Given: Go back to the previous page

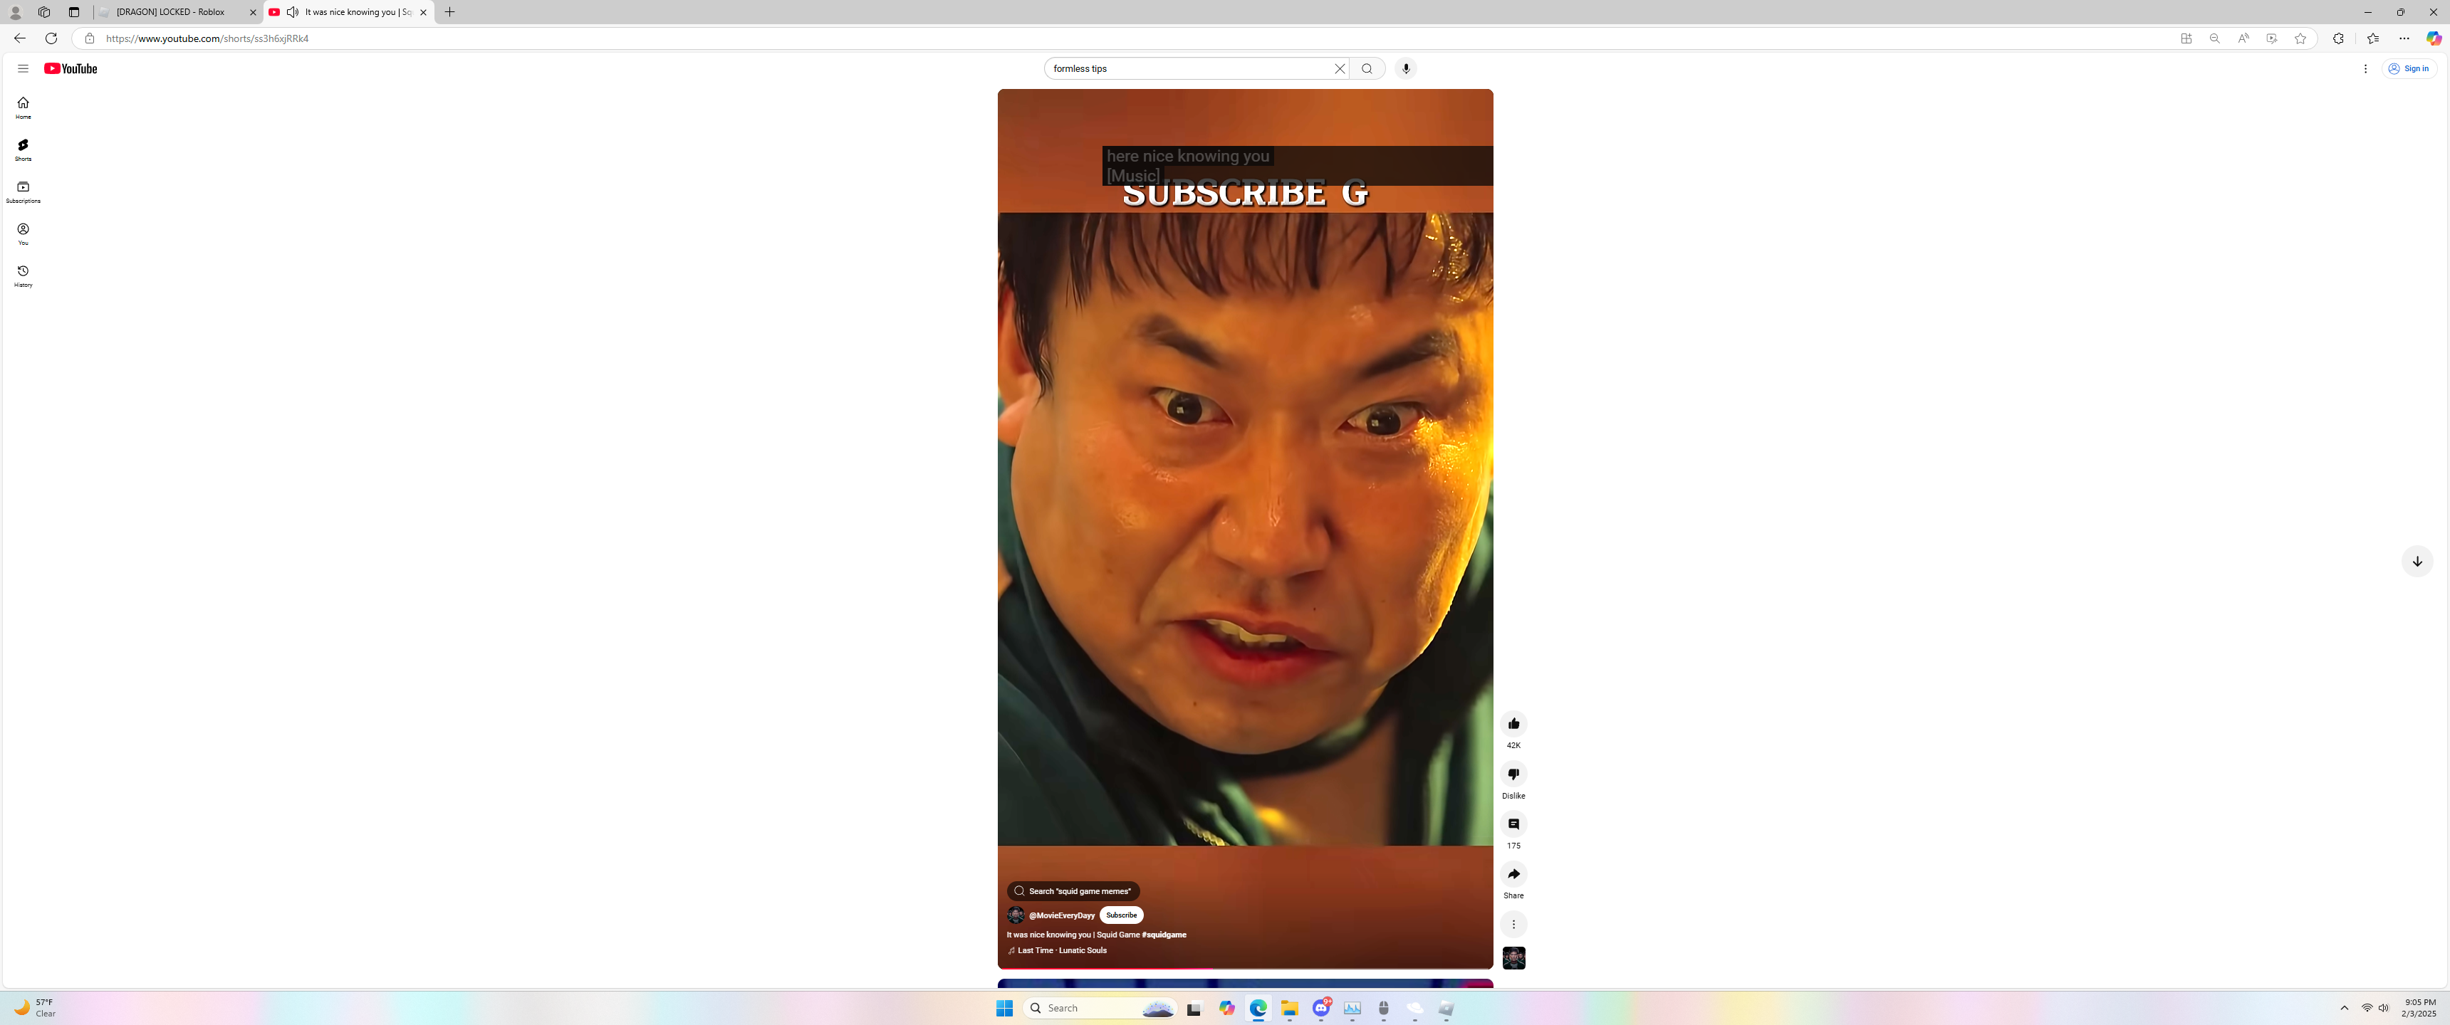Looking at the screenshot, I should pos(20,38).
